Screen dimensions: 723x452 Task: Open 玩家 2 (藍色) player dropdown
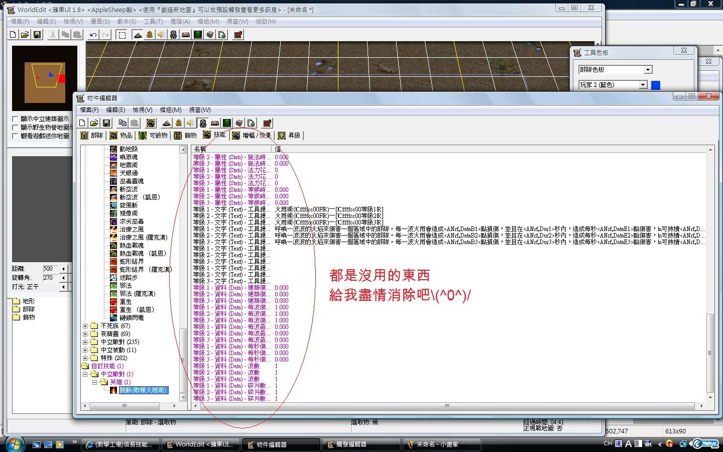(643, 85)
